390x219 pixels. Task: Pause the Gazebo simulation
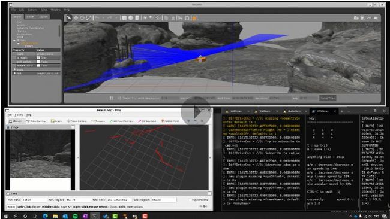click(x=111, y=98)
